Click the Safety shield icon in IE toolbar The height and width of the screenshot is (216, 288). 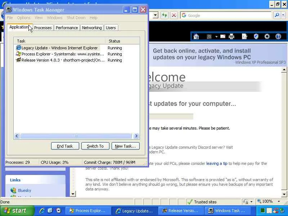256,36
